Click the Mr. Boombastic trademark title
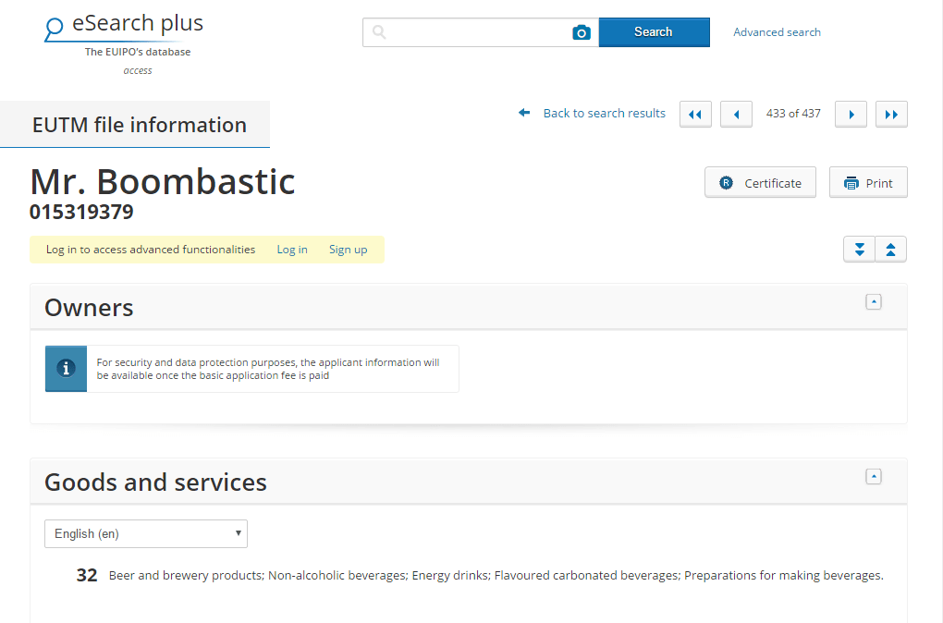 tap(163, 181)
